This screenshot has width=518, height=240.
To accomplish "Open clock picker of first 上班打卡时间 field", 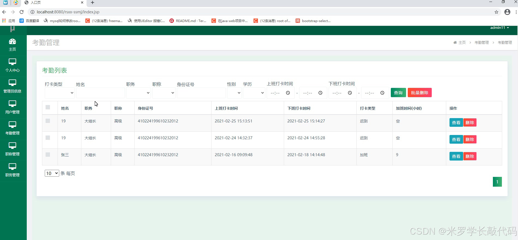I will 288,93.
